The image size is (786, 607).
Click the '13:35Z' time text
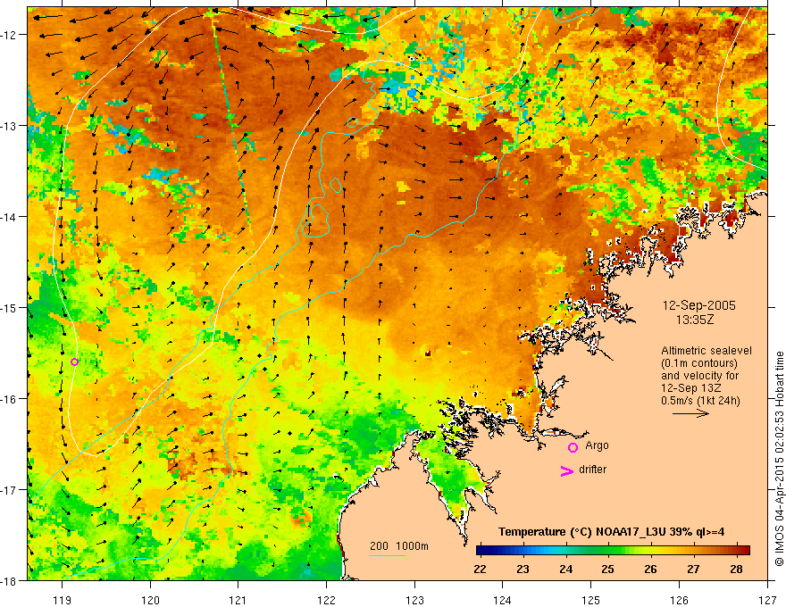click(695, 320)
